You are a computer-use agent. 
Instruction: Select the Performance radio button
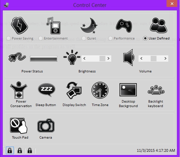coord(110,38)
